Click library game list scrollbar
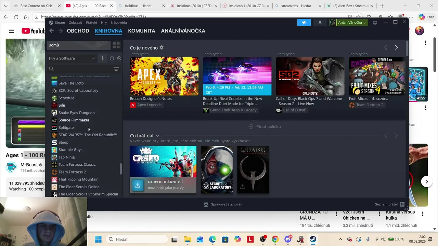 pos(120,169)
